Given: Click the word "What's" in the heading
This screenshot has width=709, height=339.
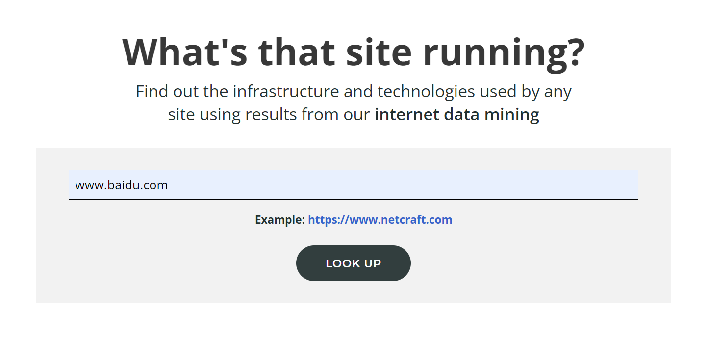Looking at the screenshot, I should point(184,52).
